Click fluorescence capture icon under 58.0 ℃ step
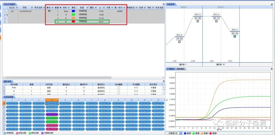 pyautogui.click(x=235, y=36)
